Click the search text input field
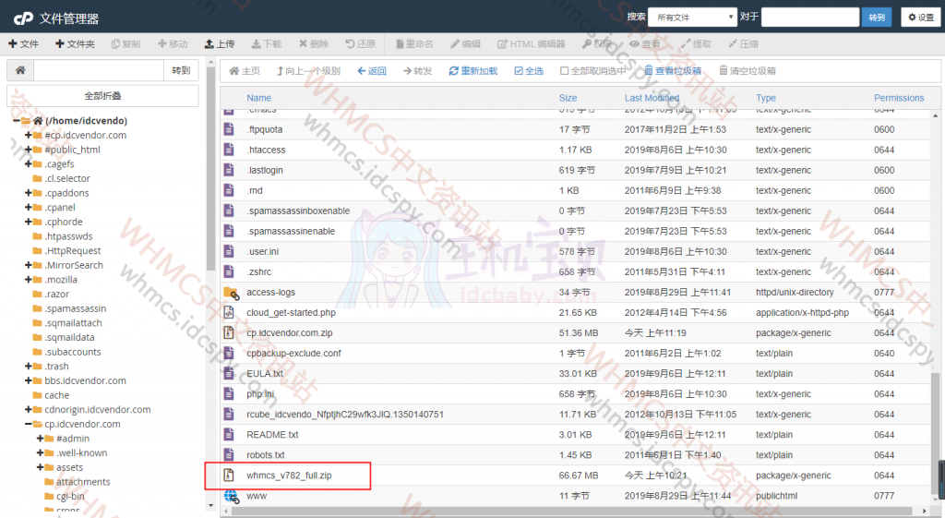The height and width of the screenshot is (518, 945). [809, 17]
